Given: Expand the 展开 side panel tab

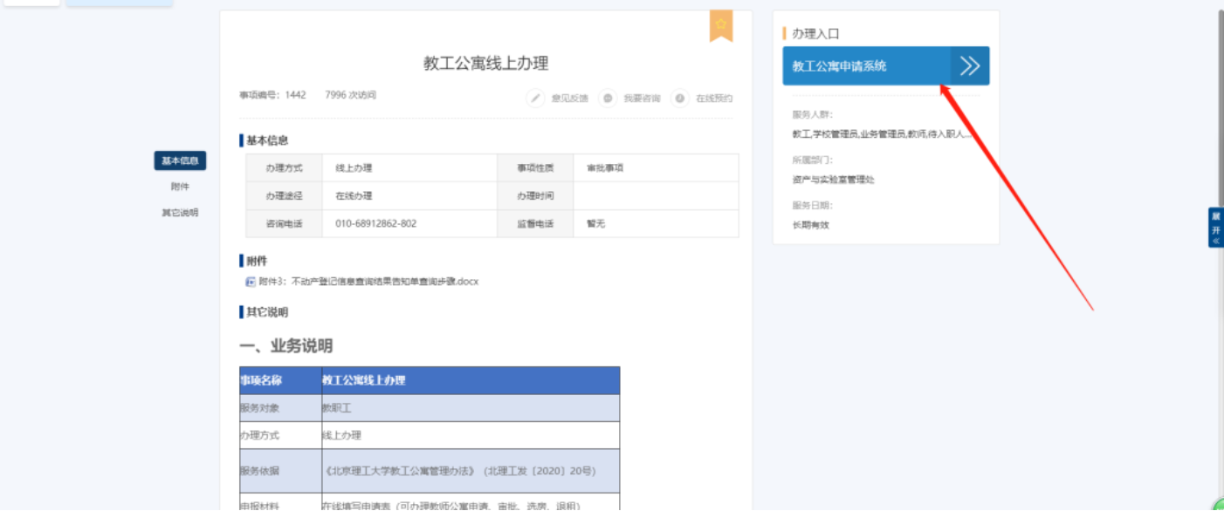Looking at the screenshot, I should pos(1214,228).
